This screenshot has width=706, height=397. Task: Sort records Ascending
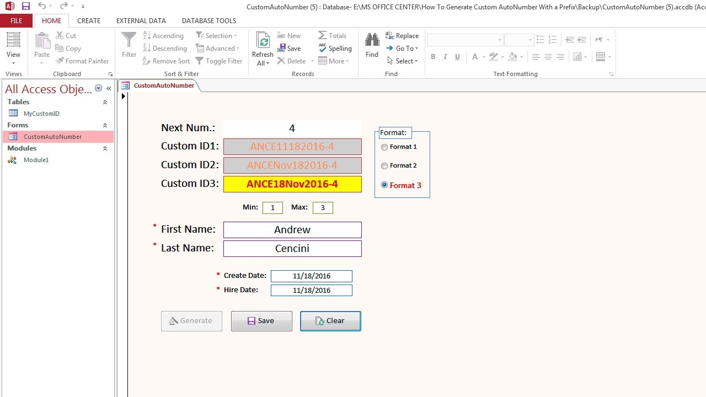coord(163,36)
